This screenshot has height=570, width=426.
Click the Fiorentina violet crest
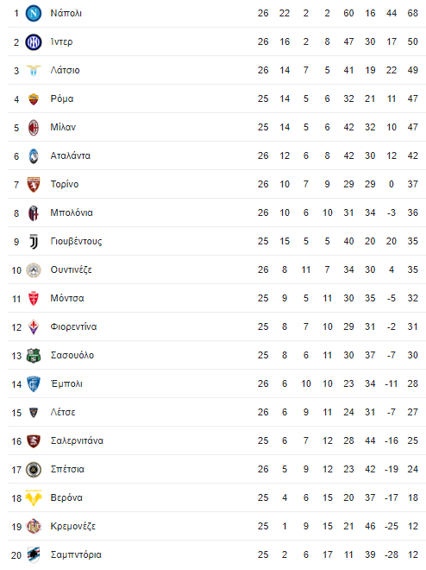[34, 326]
